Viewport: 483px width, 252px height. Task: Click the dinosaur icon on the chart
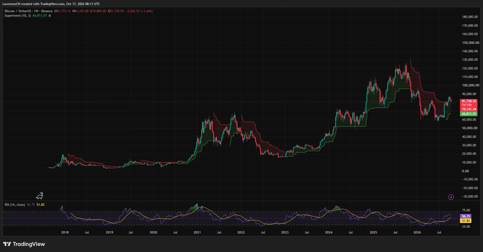point(39,195)
